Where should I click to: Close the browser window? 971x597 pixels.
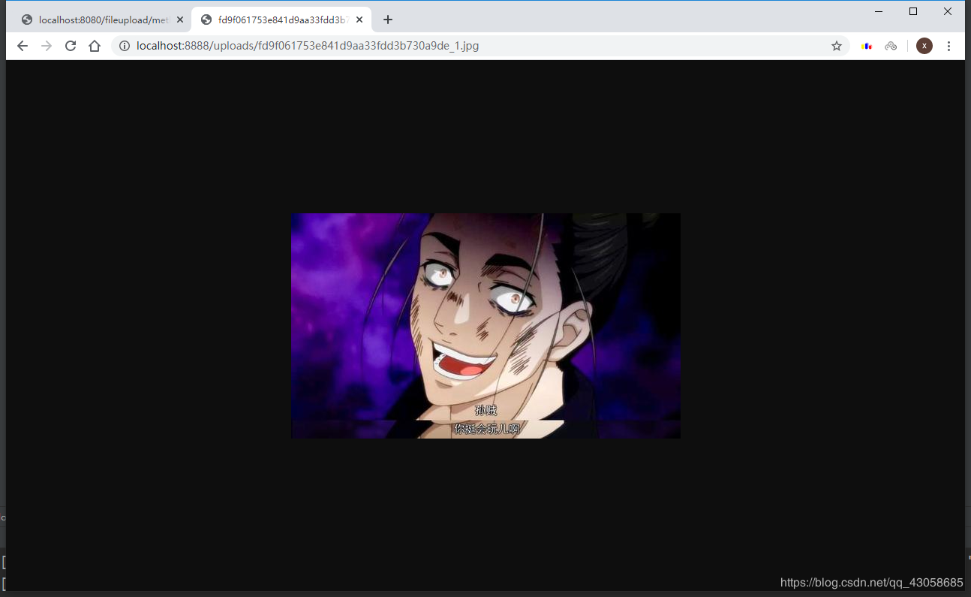[x=948, y=11]
